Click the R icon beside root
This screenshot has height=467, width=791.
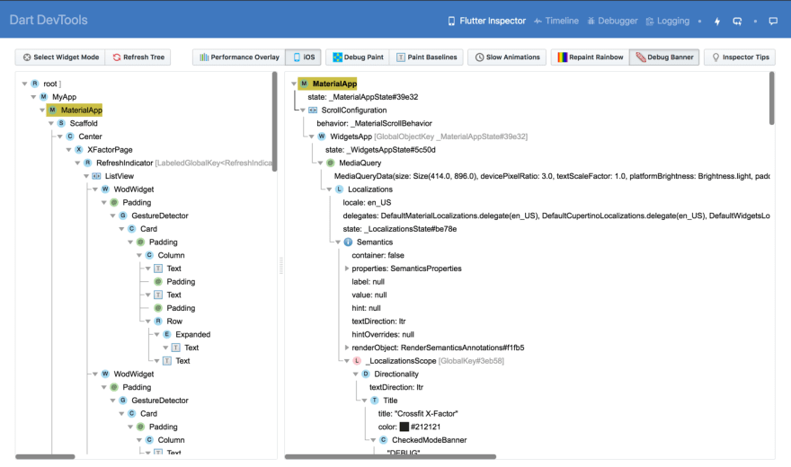click(35, 84)
